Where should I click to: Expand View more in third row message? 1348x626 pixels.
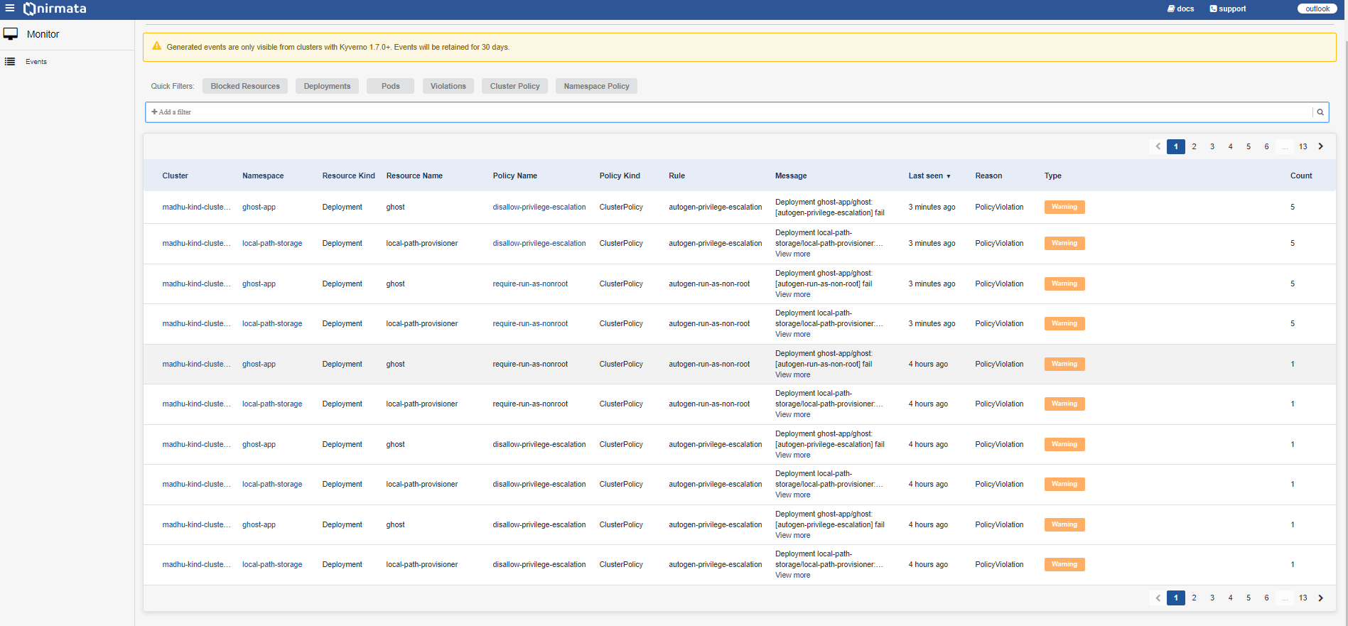[792, 295]
